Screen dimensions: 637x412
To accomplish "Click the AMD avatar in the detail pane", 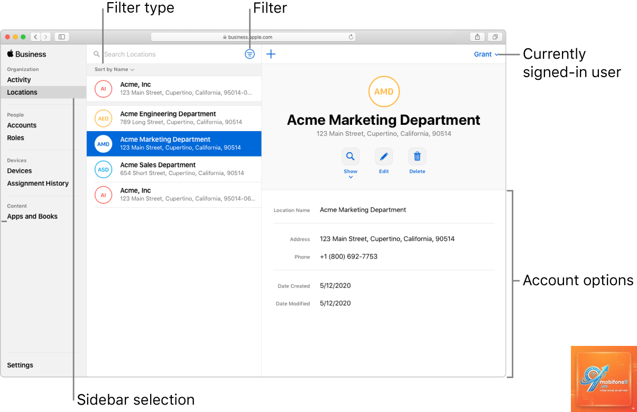I will 384,91.
